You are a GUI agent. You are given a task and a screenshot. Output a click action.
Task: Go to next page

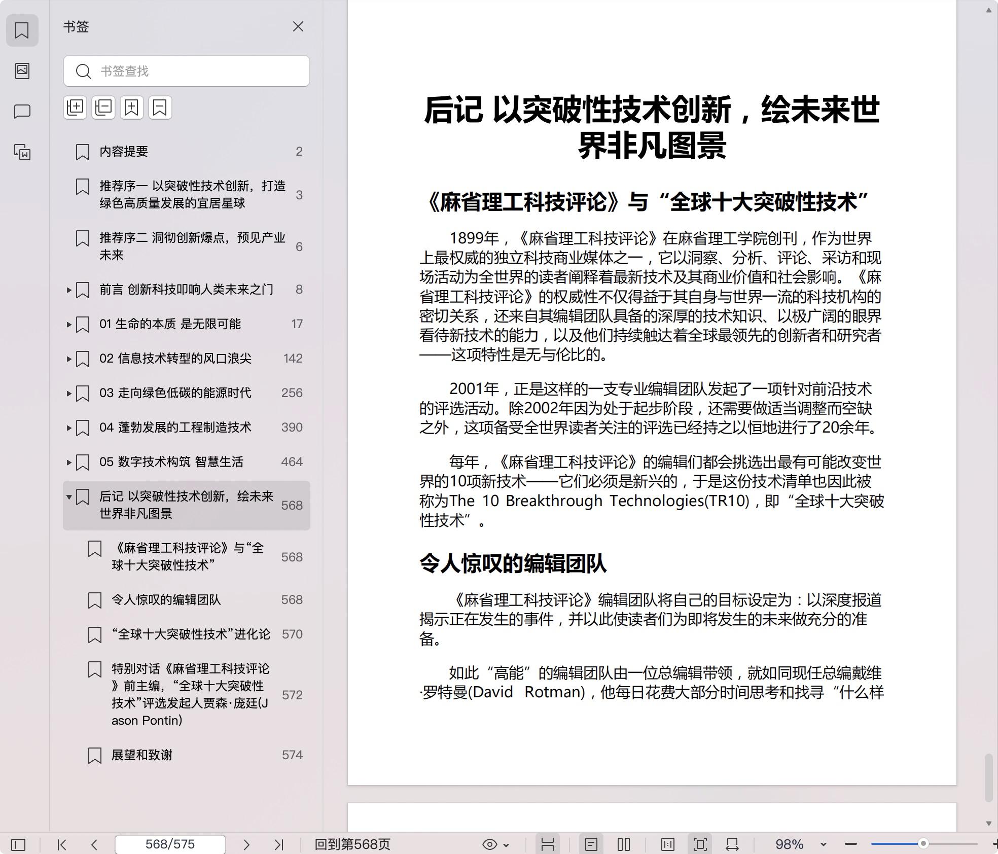pyautogui.click(x=246, y=844)
